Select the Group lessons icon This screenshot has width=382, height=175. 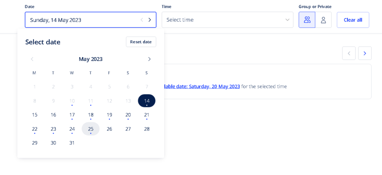point(307,20)
